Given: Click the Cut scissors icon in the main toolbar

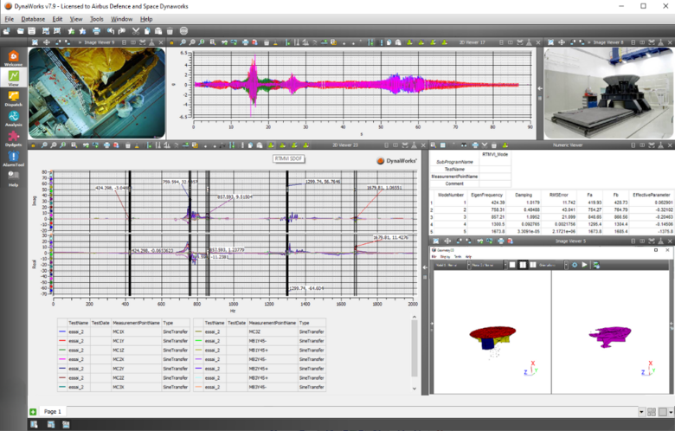Looking at the screenshot, I should (136, 31).
